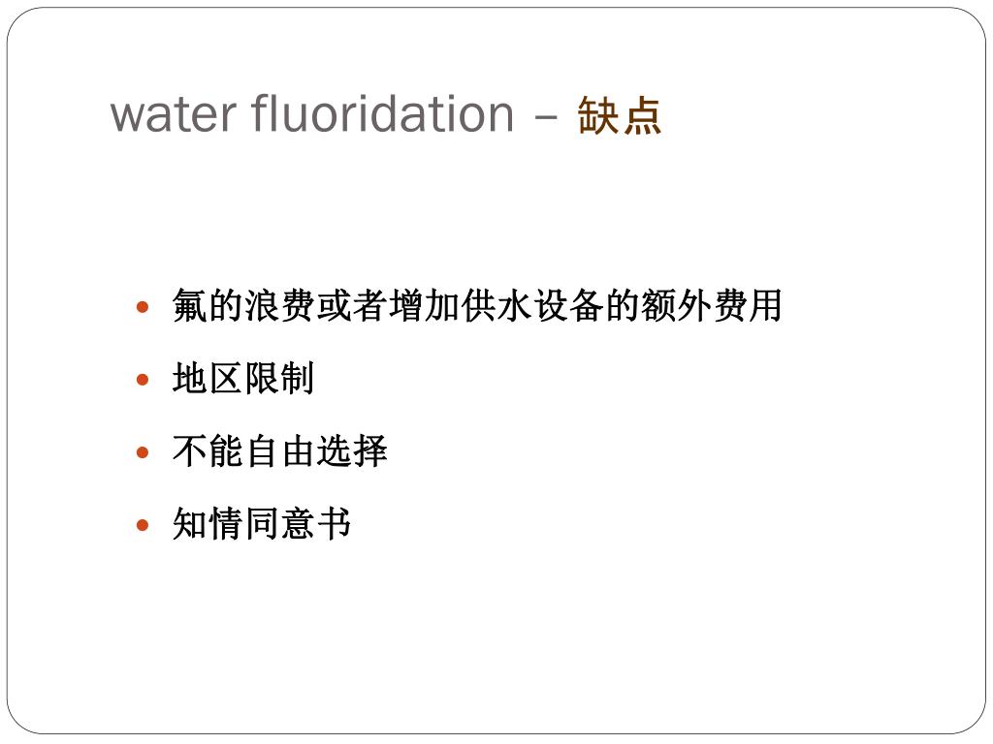The width and height of the screenshot is (993, 744).
Task: Click the orange bullet before 地区限制
Action: (143, 380)
